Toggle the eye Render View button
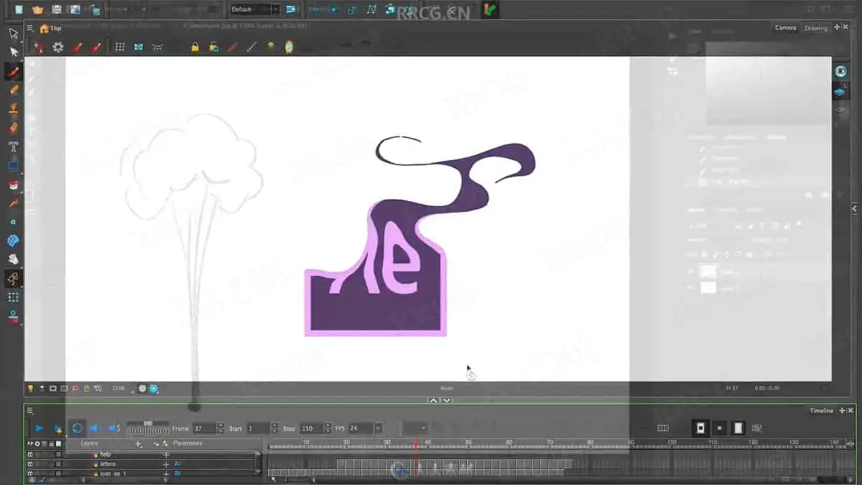The height and width of the screenshot is (485, 862). tap(840, 71)
